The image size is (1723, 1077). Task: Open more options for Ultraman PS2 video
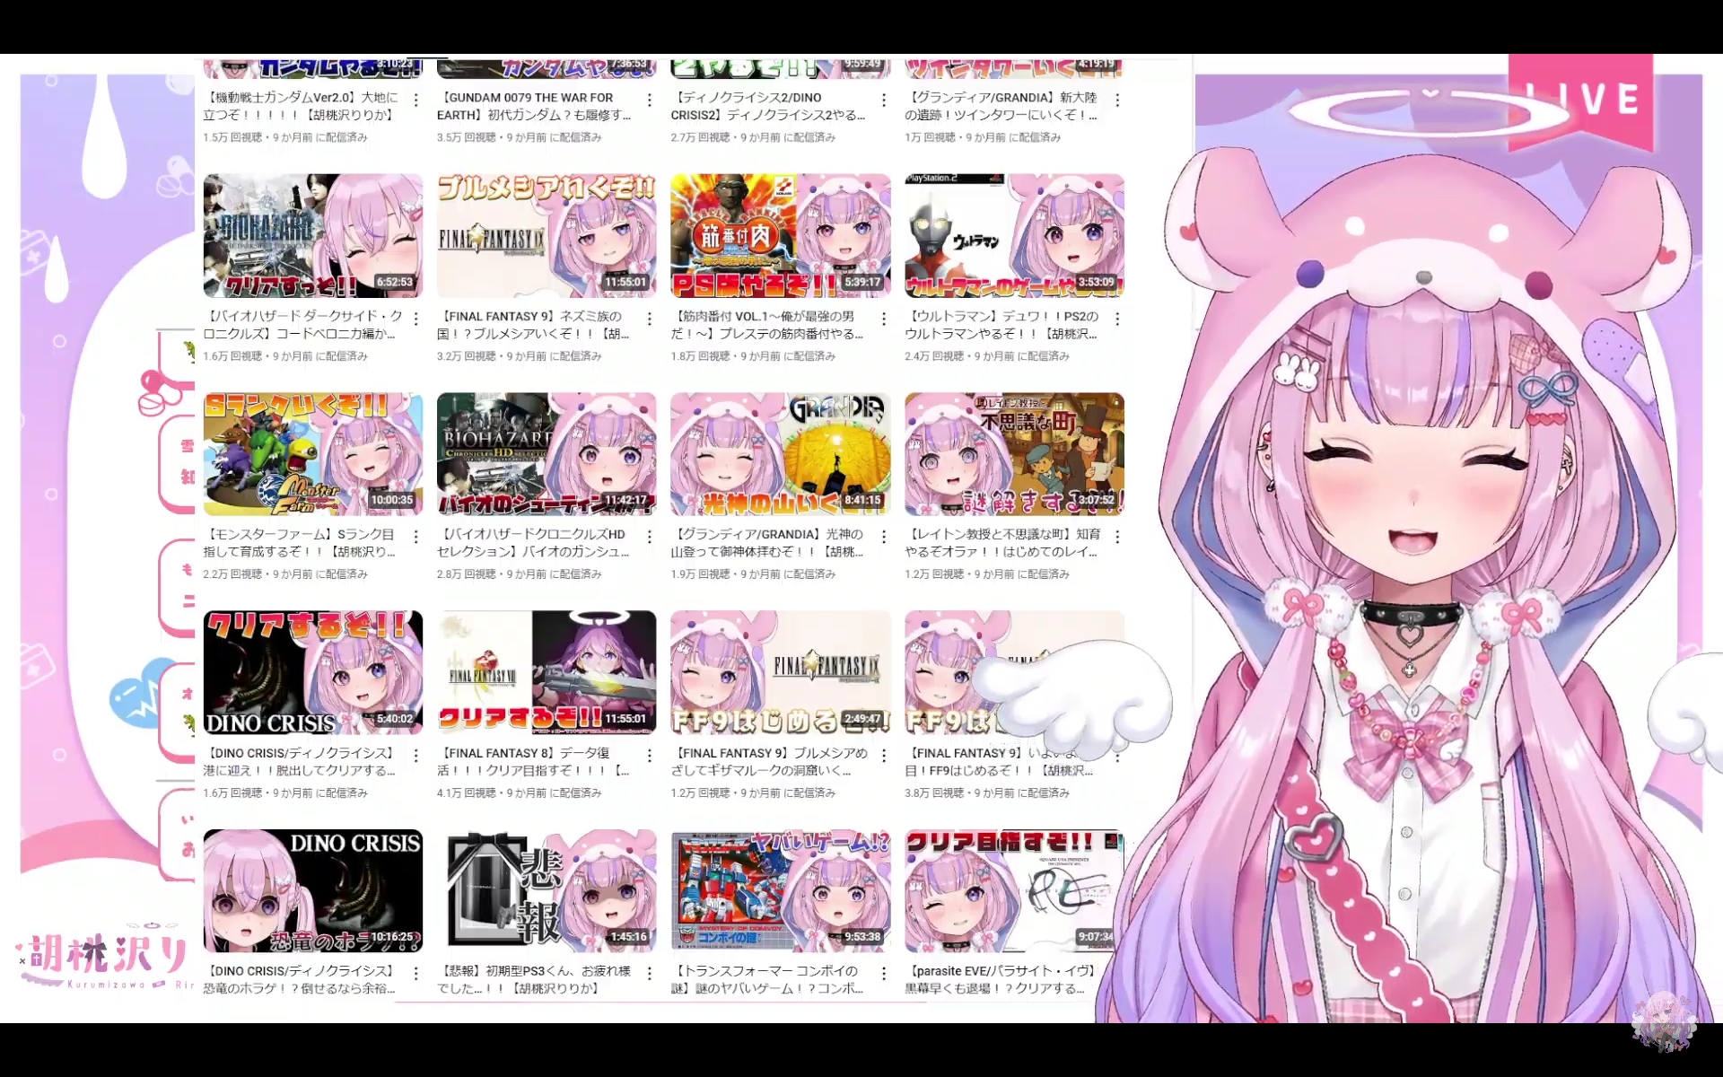pos(1117,319)
